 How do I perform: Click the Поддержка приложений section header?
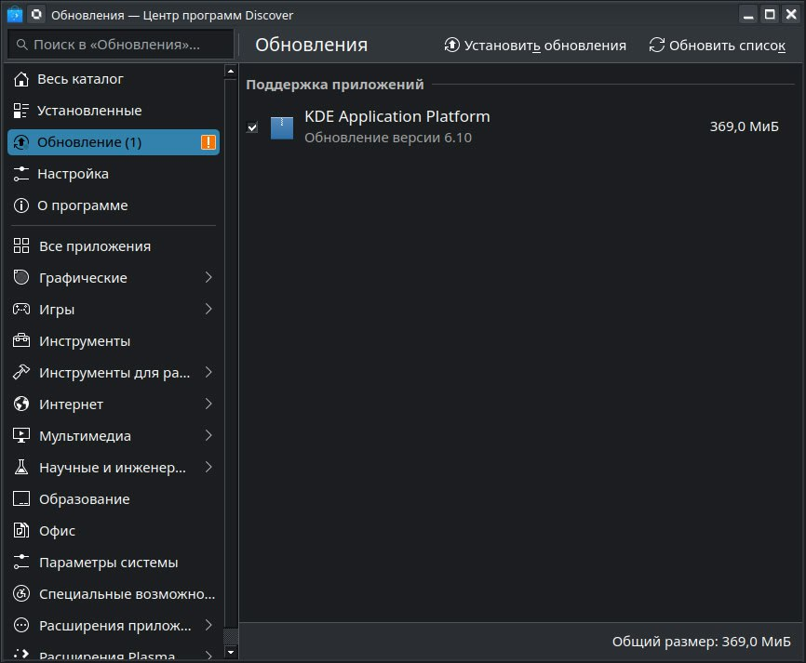tap(335, 85)
